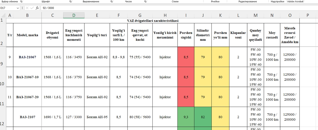Select column P header
This screenshot has width=318, height=130.
[308, 16]
